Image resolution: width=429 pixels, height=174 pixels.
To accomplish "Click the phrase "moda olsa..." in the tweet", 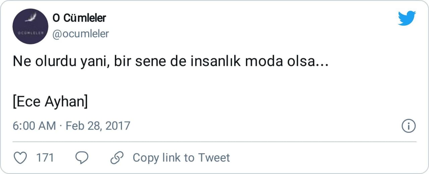I will [x=294, y=62].
